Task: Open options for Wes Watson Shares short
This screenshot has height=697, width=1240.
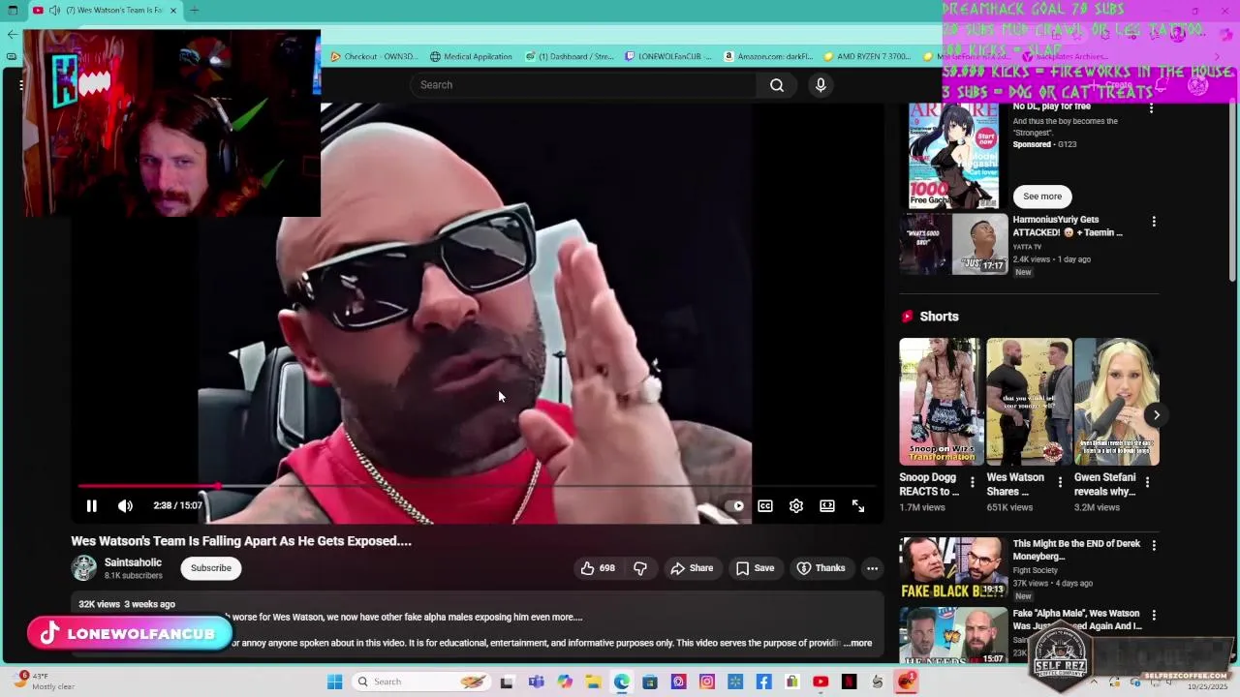Action: coord(1060,481)
